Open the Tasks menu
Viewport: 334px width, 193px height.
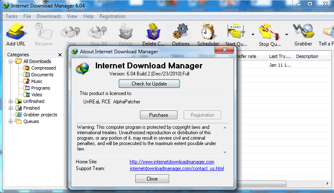coord(12,16)
